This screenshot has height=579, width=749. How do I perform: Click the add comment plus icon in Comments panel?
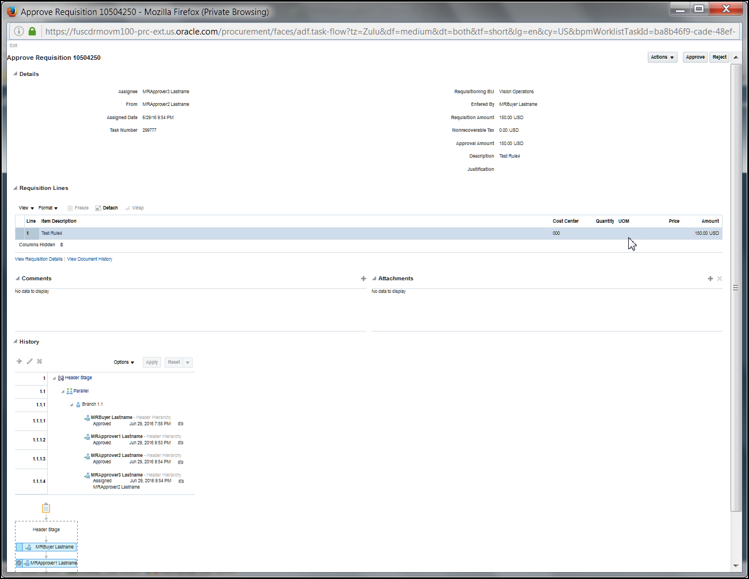363,278
